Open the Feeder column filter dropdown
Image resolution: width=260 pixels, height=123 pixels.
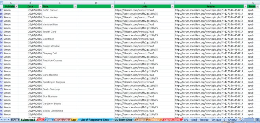[245, 6]
